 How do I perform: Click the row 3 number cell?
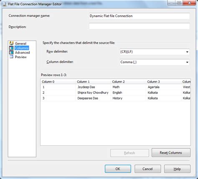click(58, 98)
